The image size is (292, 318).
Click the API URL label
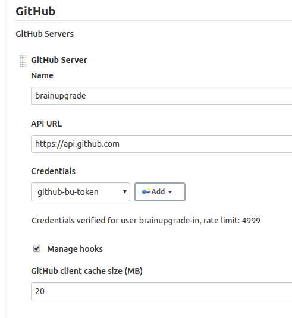(x=46, y=124)
